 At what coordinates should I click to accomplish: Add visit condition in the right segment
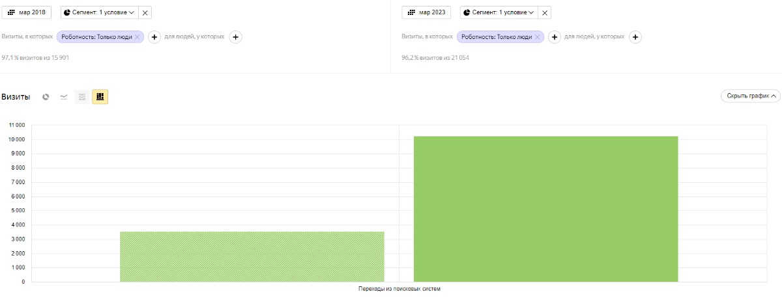555,37
